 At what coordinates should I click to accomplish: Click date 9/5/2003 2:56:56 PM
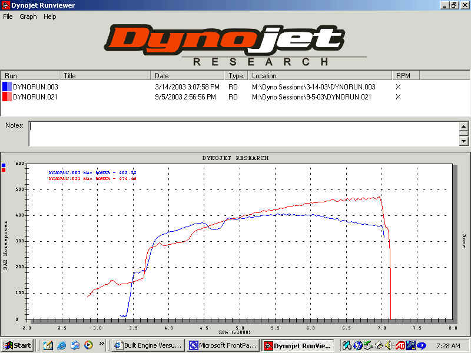click(x=185, y=97)
